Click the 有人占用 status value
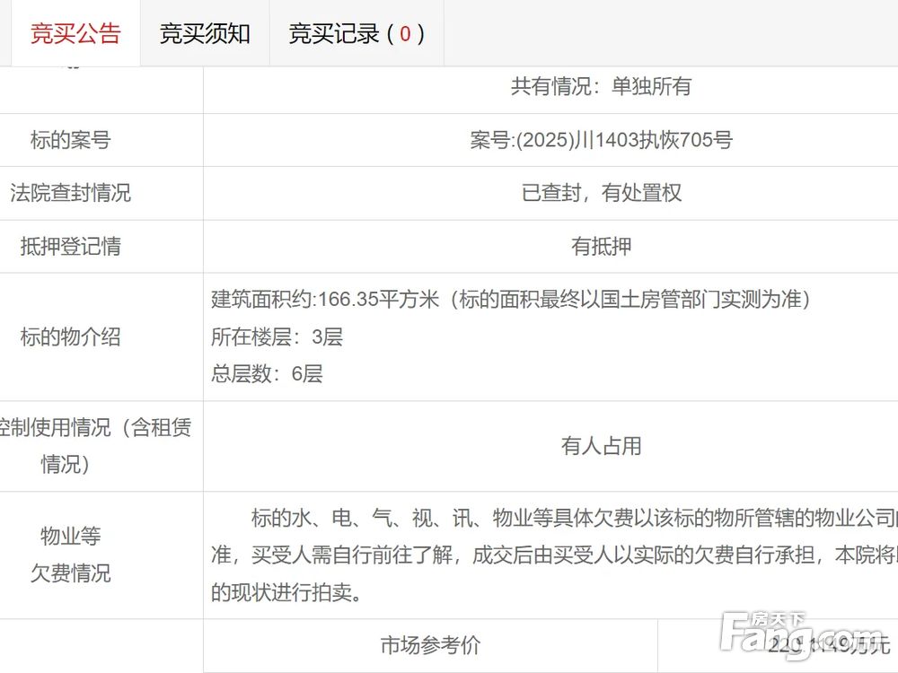 601,446
